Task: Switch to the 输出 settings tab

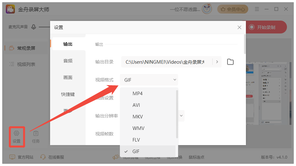Action: click(x=68, y=44)
